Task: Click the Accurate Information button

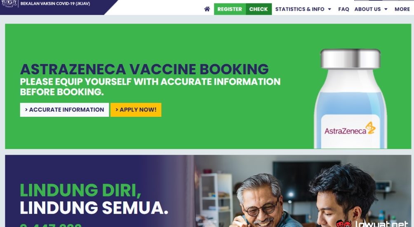Action: [x=64, y=110]
